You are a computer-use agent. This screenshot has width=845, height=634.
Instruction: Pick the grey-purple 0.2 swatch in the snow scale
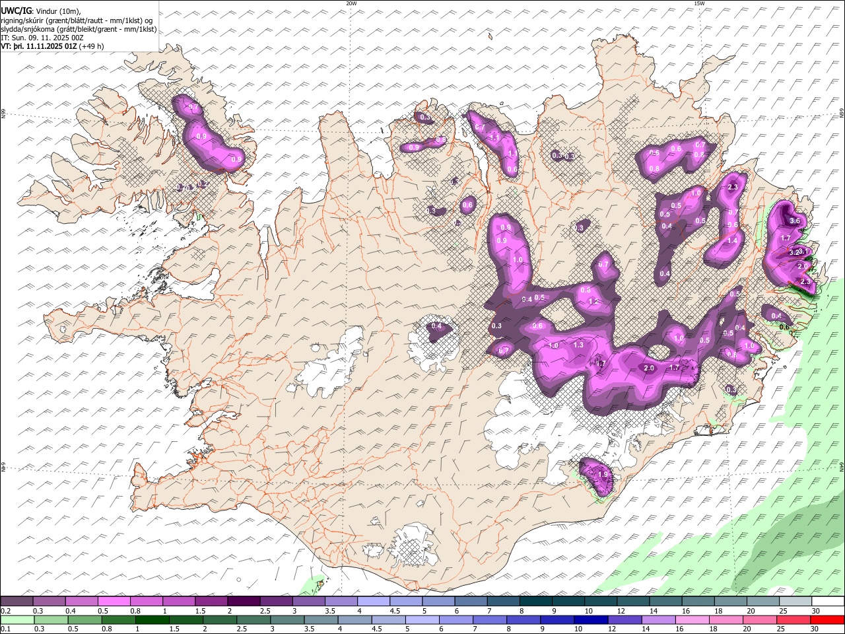[x=17, y=602]
